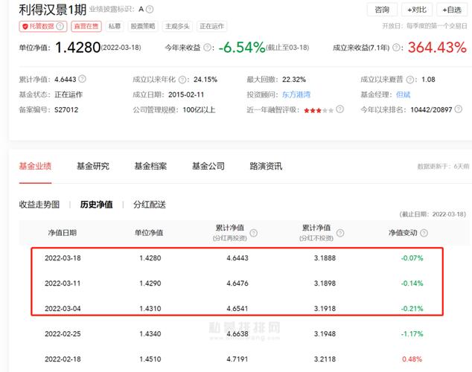Click unit NAV cell 1.4290

150,283
